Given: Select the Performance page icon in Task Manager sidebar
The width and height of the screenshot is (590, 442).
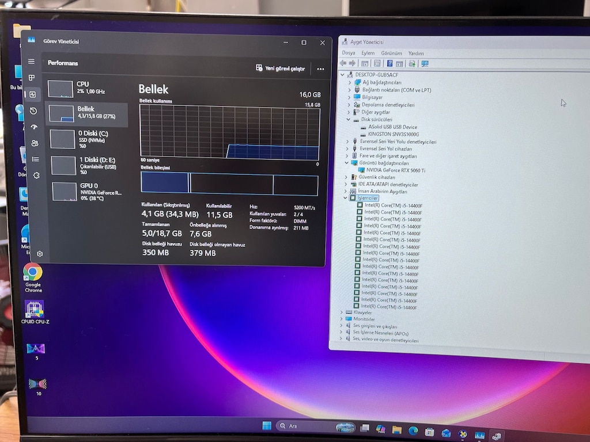Looking at the screenshot, I should [33, 94].
